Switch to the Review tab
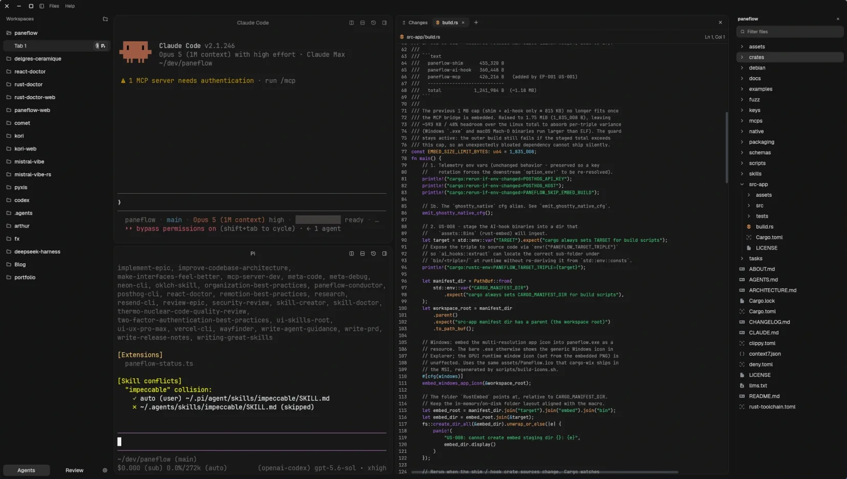 click(75, 470)
